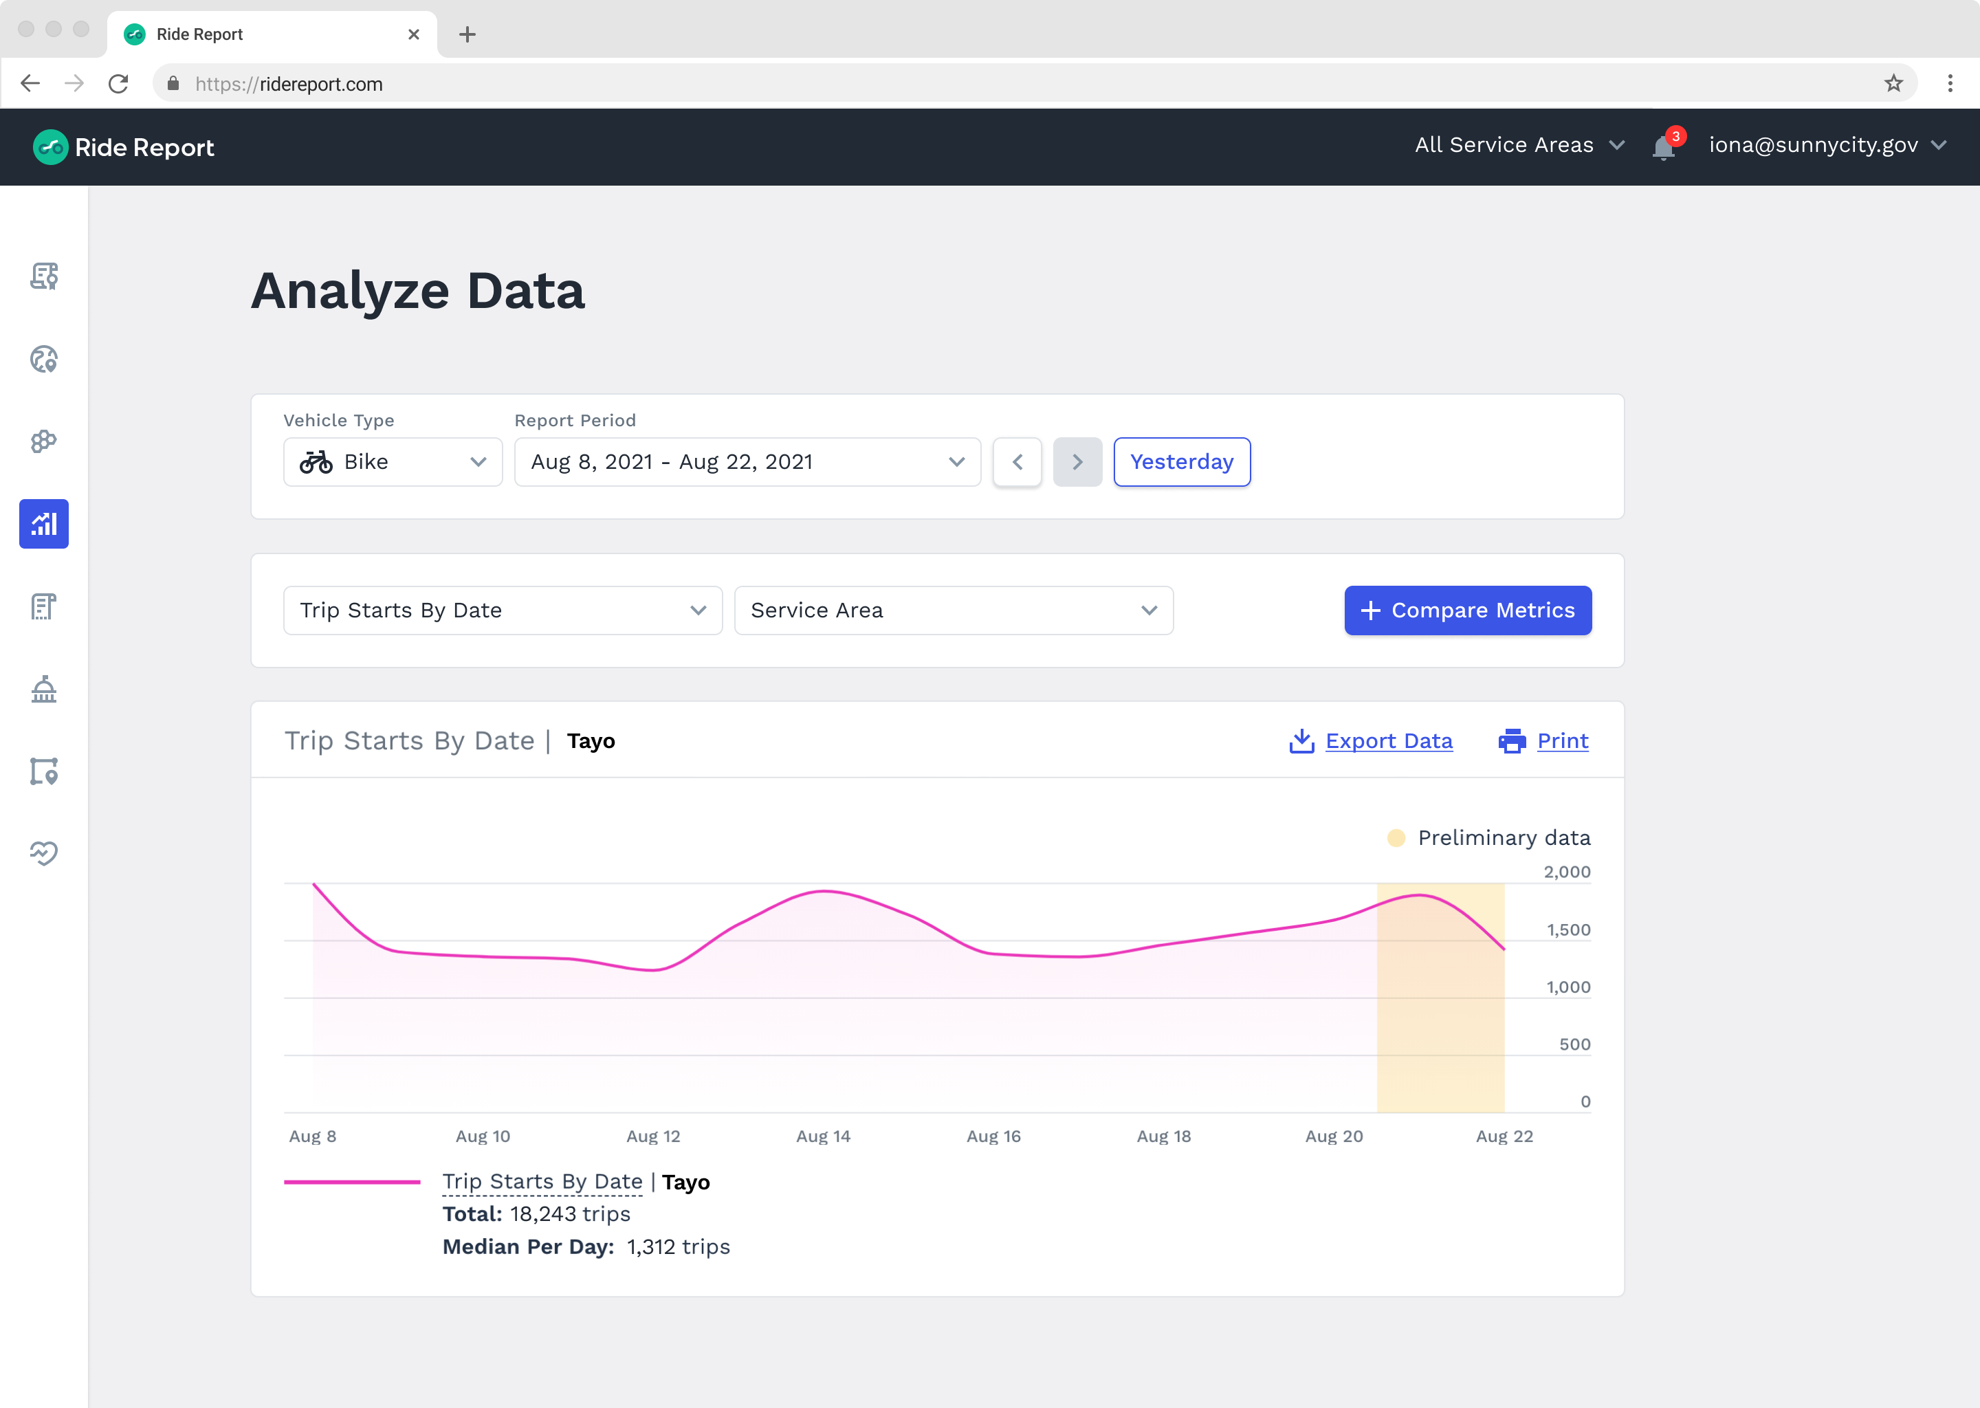Image resolution: width=1980 pixels, height=1408 pixels.
Task: Open the policy certificate sidebar icon
Action: pyautogui.click(x=44, y=276)
